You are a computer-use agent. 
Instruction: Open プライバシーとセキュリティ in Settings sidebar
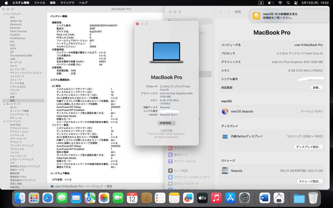coord(189,177)
